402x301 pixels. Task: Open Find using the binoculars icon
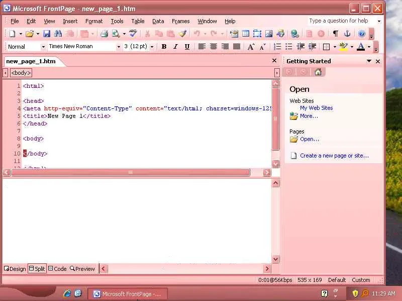coord(58,34)
